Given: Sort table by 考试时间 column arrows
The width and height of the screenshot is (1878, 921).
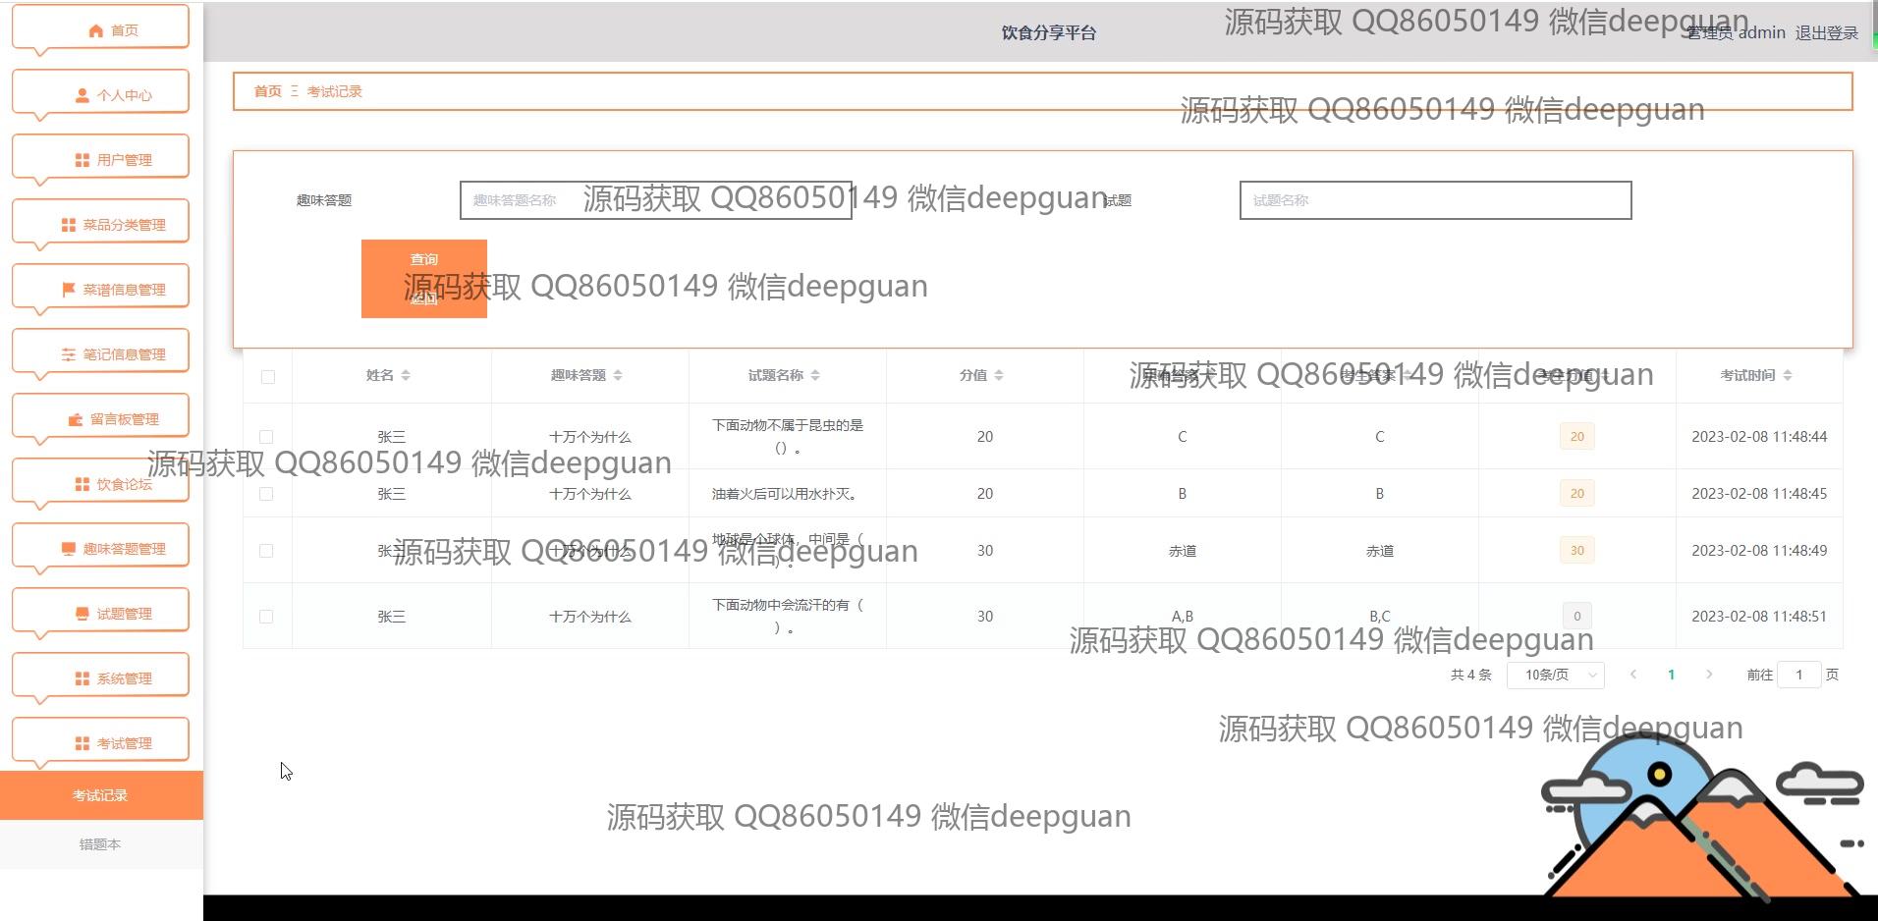Looking at the screenshot, I should click(x=1787, y=375).
